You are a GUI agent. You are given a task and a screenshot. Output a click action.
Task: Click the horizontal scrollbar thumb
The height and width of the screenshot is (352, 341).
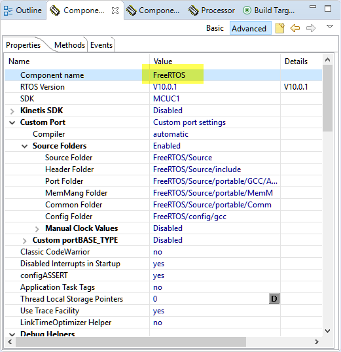[131, 342]
